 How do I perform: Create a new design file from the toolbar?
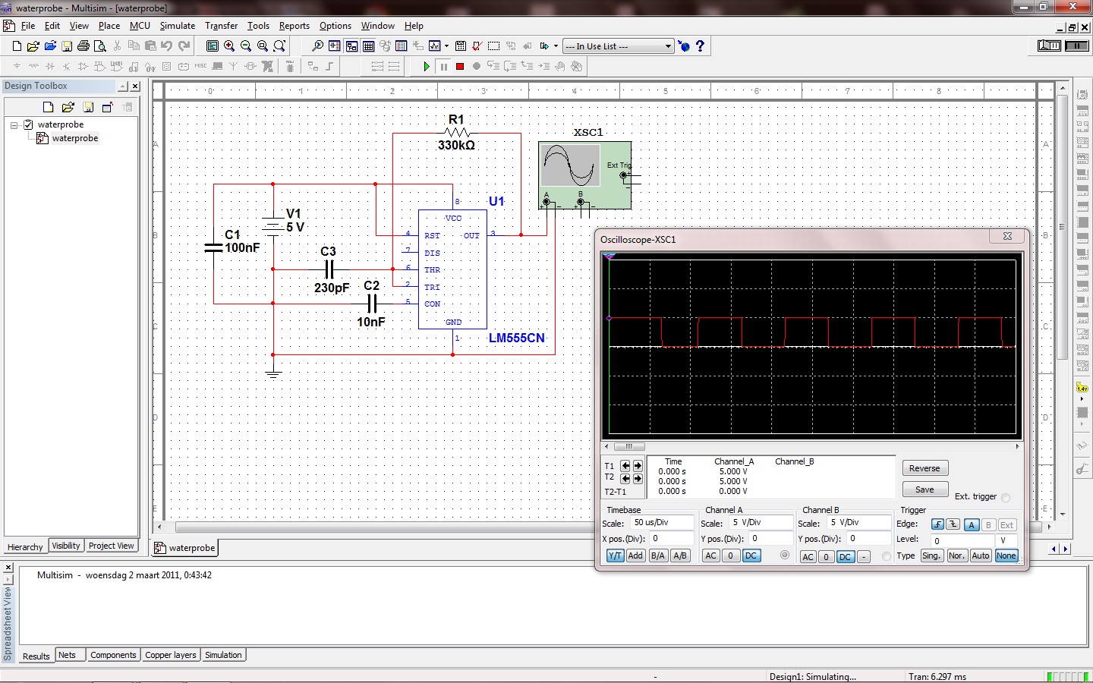(x=17, y=46)
